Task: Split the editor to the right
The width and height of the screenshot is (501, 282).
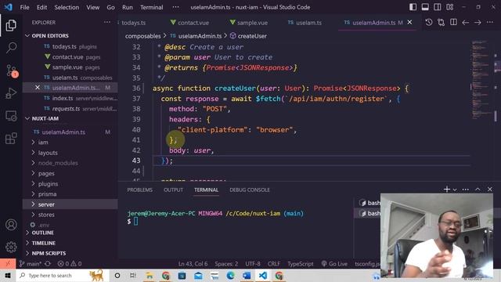Action: coord(453,23)
